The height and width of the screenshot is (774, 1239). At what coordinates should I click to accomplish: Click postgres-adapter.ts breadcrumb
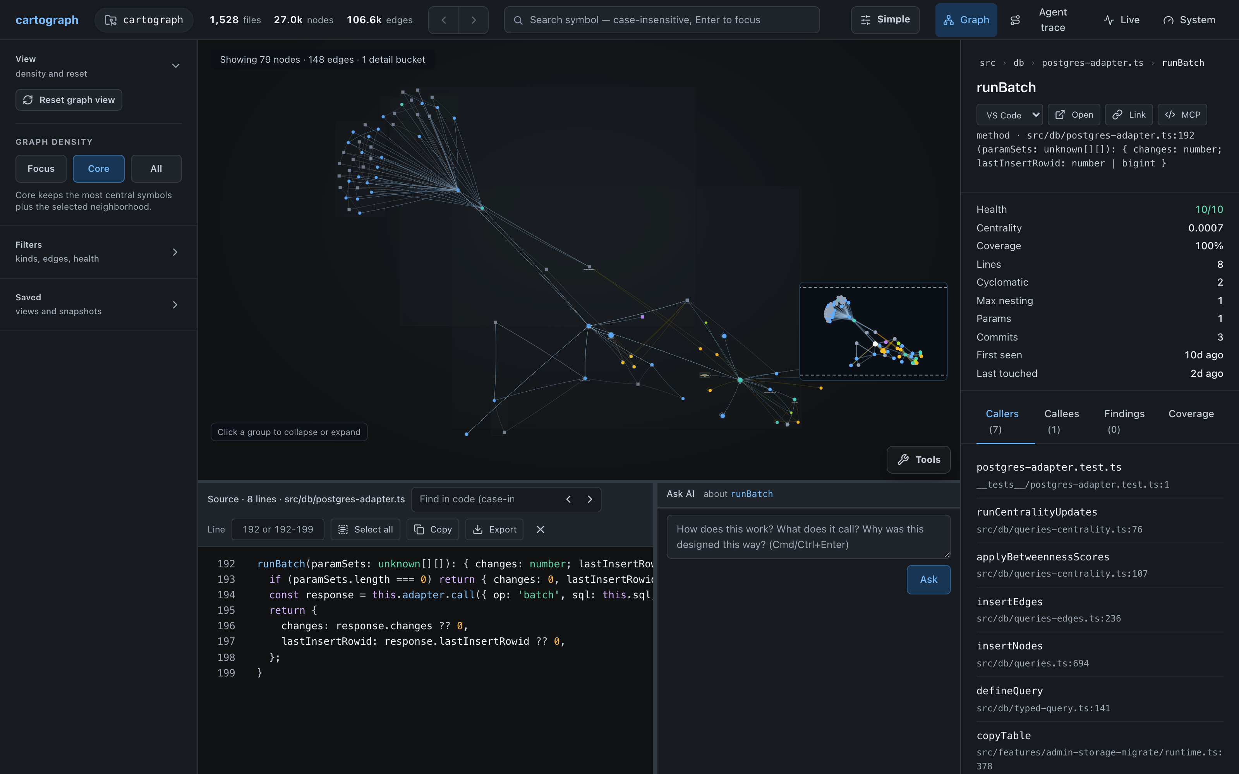pyautogui.click(x=1092, y=62)
